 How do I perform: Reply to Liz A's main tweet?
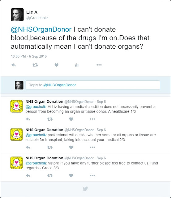tap(13, 65)
